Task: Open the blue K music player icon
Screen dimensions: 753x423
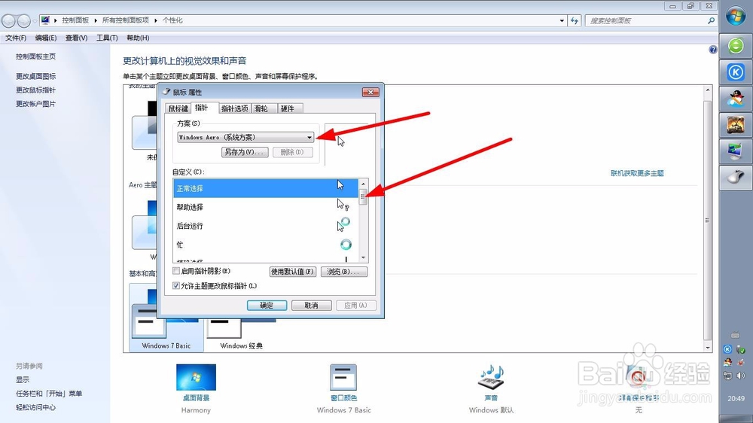Action: [735, 72]
